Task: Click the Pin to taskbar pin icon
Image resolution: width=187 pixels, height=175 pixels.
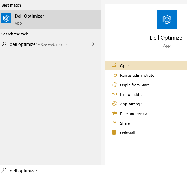Action: tap(114, 94)
